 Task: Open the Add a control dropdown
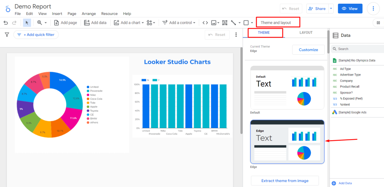pyautogui.click(x=179, y=23)
